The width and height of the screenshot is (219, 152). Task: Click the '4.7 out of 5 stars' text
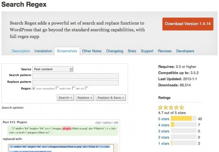click(172, 113)
